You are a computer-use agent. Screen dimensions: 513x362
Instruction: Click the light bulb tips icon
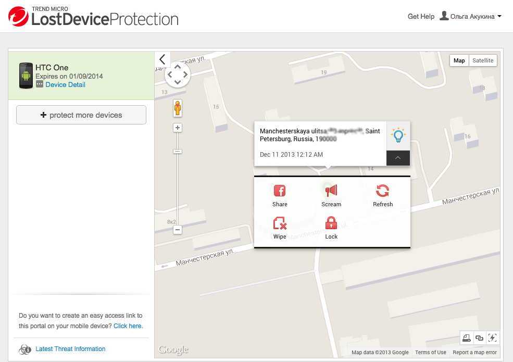398,135
